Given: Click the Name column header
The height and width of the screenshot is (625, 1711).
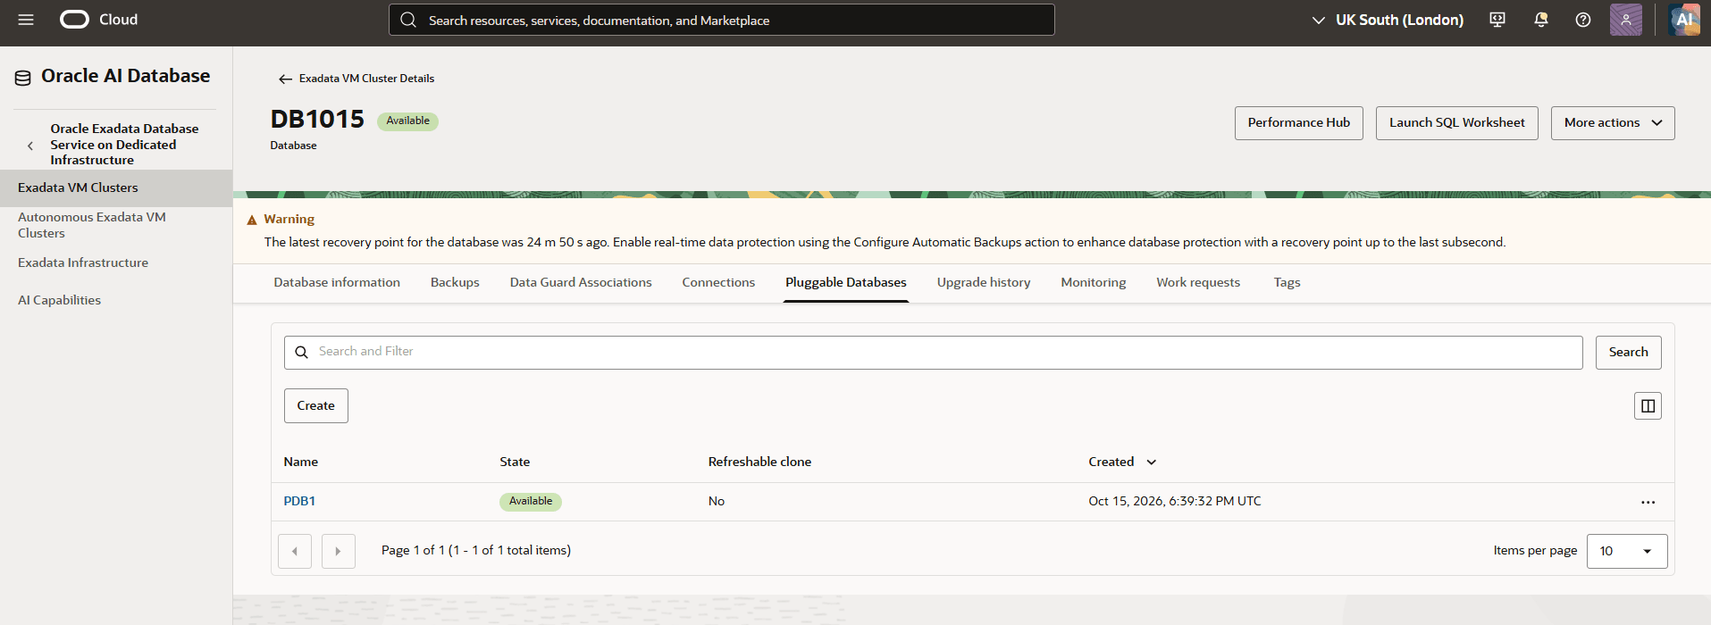Looking at the screenshot, I should coord(301,462).
